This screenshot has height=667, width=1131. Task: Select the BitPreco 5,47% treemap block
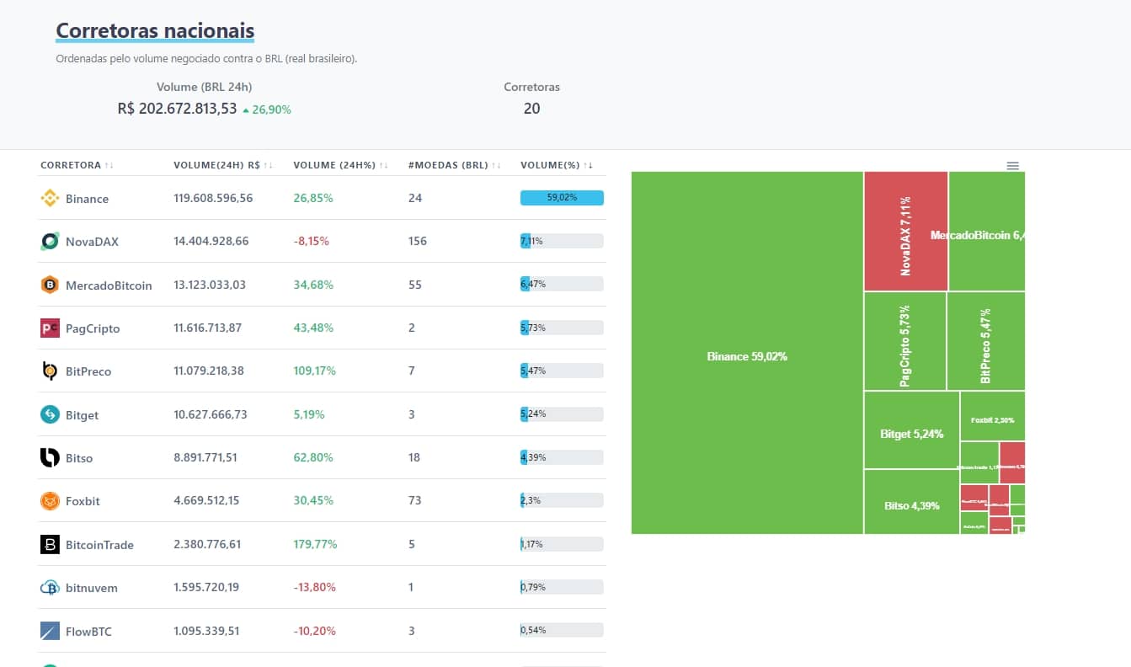[986, 341]
